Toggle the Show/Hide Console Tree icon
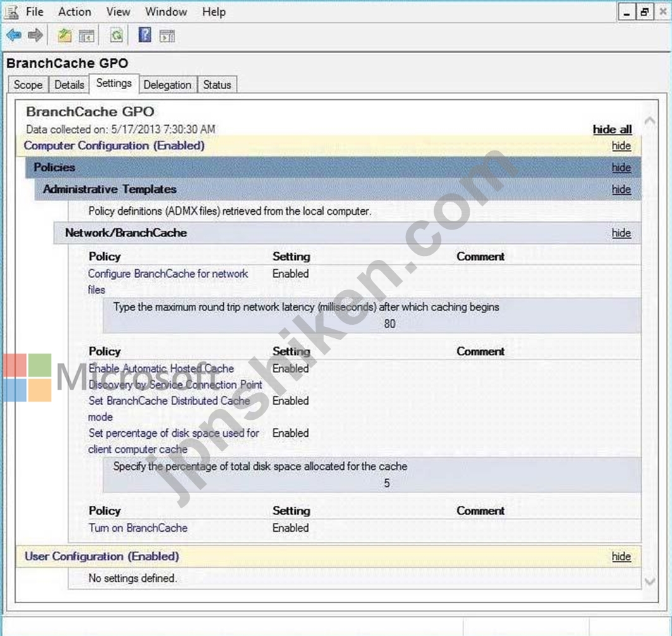The image size is (672, 636). pos(87,36)
